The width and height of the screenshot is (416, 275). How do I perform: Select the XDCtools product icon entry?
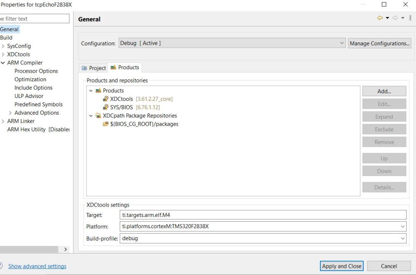coord(106,99)
